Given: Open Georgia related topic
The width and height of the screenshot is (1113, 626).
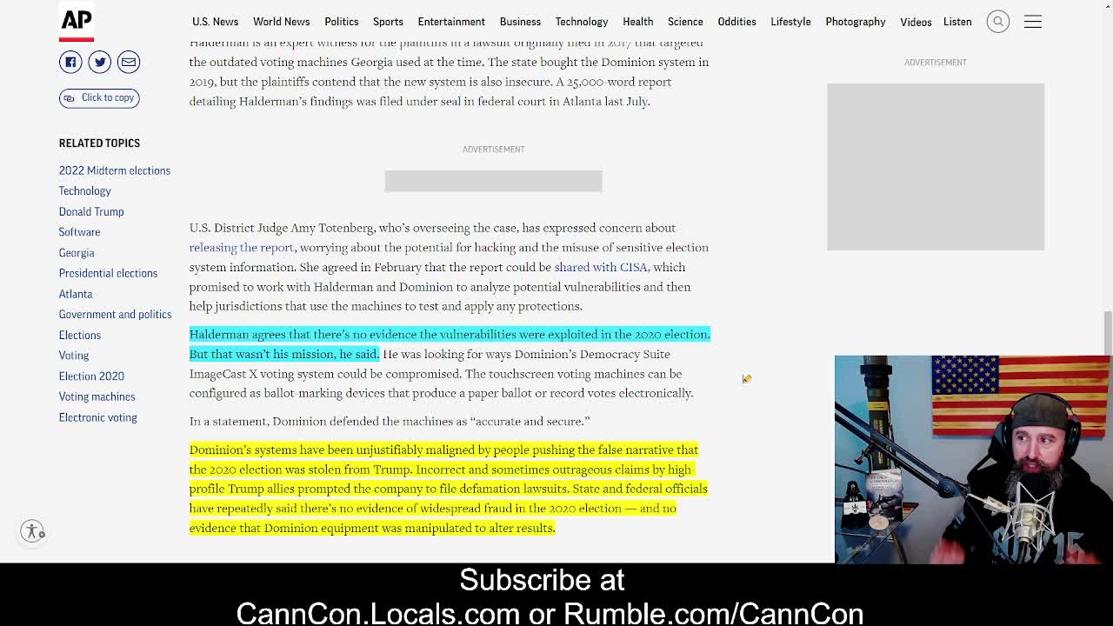Looking at the screenshot, I should pos(77,253).
